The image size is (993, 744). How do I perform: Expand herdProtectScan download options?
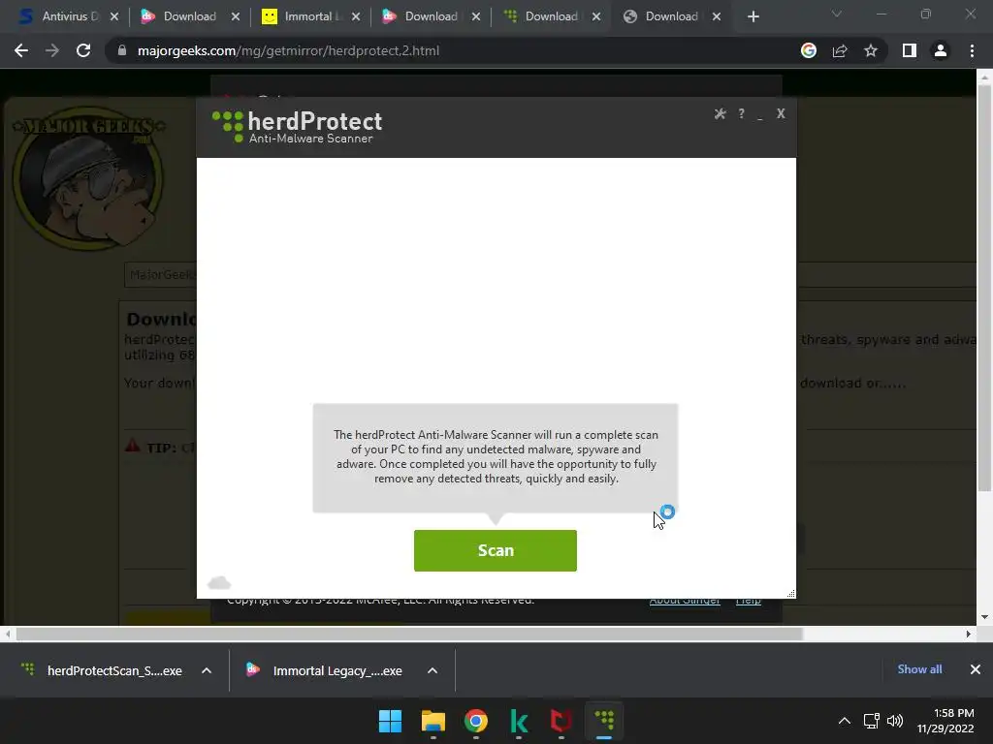(207, 670)
